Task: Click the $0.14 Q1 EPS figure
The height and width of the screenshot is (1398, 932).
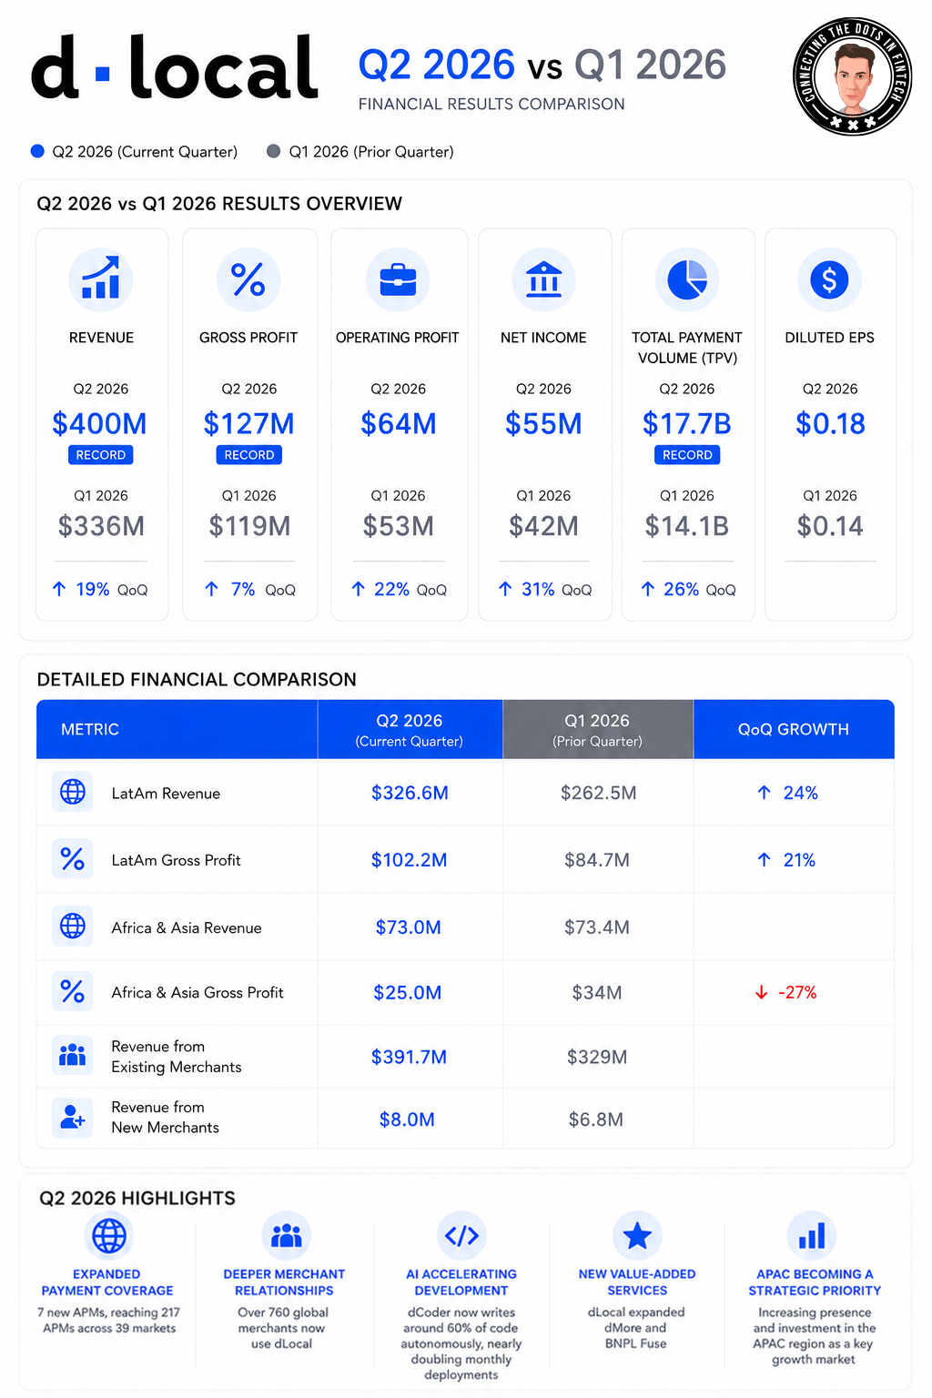Action: click(x=830, y=526)
